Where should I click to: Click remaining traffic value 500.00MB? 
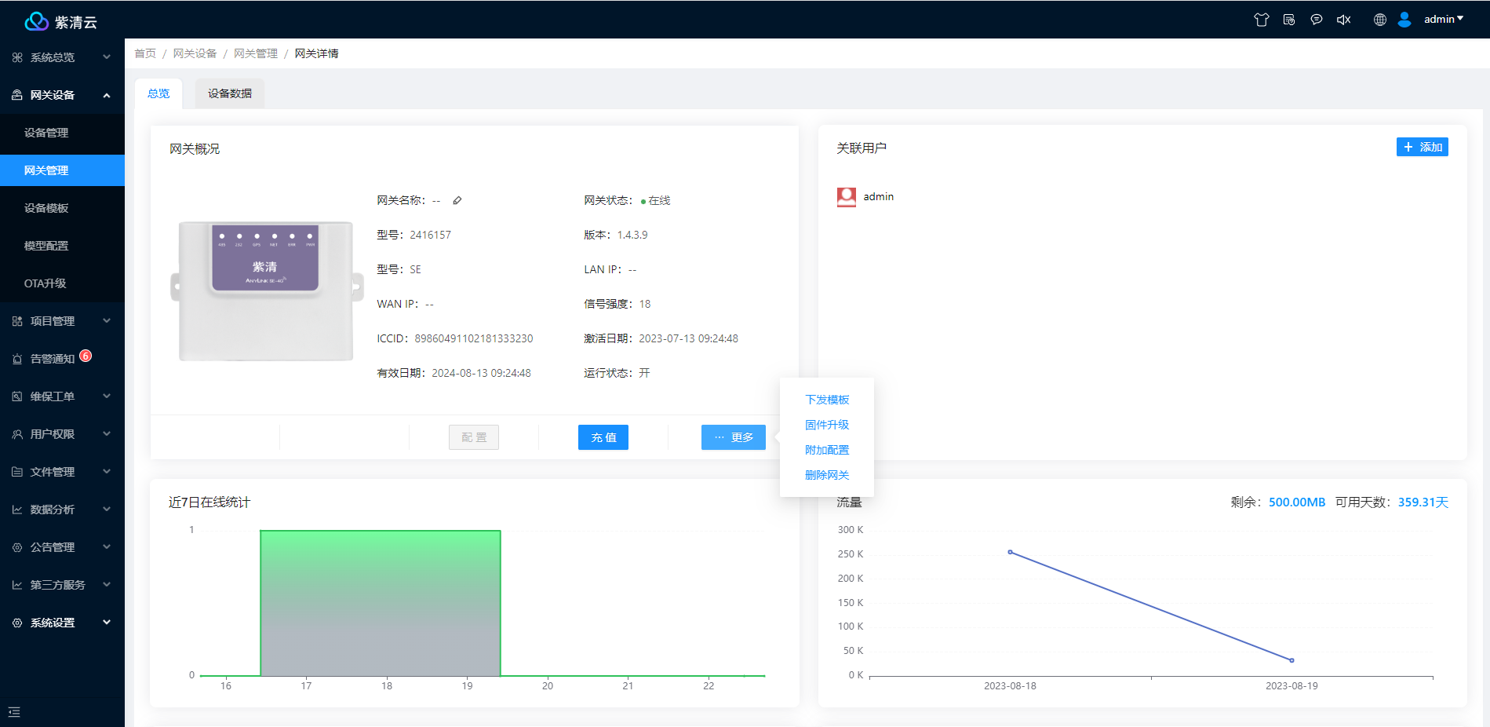point(1297,502)
